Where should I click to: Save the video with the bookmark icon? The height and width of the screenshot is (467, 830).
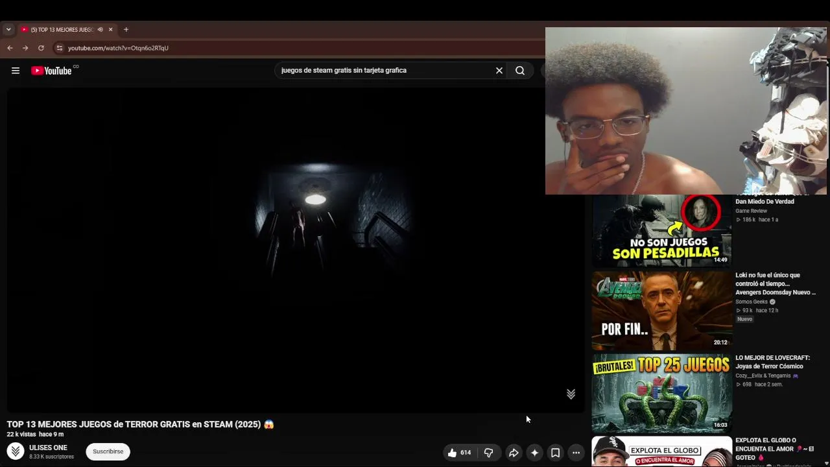[x=555, y=453]
